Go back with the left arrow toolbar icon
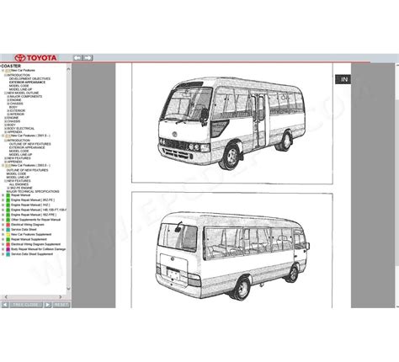Viewport: 399px width, 362px height. [77, 58]
